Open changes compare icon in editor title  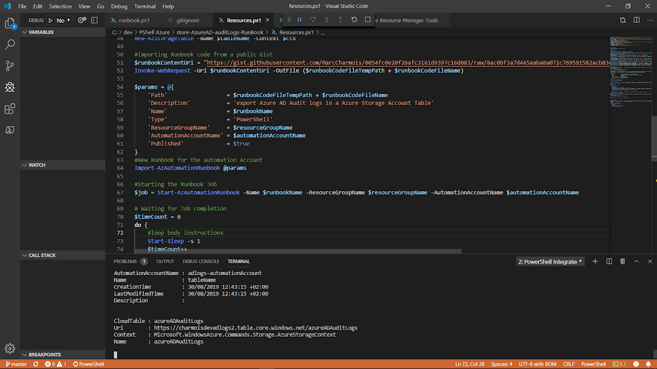(623, 20)
